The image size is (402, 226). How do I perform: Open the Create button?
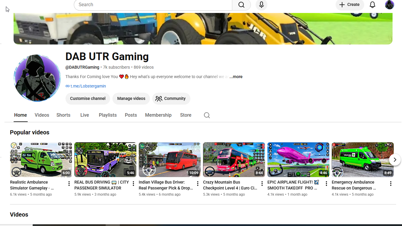click(x=350, y=5)
